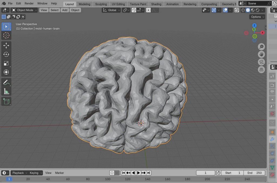Switch to solid viewport shading
The height and width of the screenshot is (183, 277).
click(x=248, y=10)
